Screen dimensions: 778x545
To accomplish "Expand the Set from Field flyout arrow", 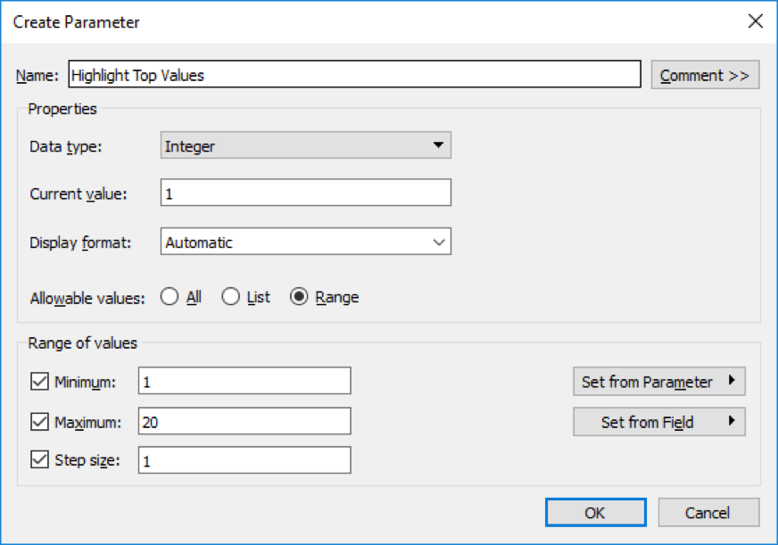I will pos(733,421).
